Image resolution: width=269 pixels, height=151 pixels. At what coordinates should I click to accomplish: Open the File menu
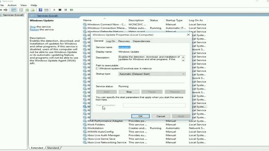click(x=2, y=5)
